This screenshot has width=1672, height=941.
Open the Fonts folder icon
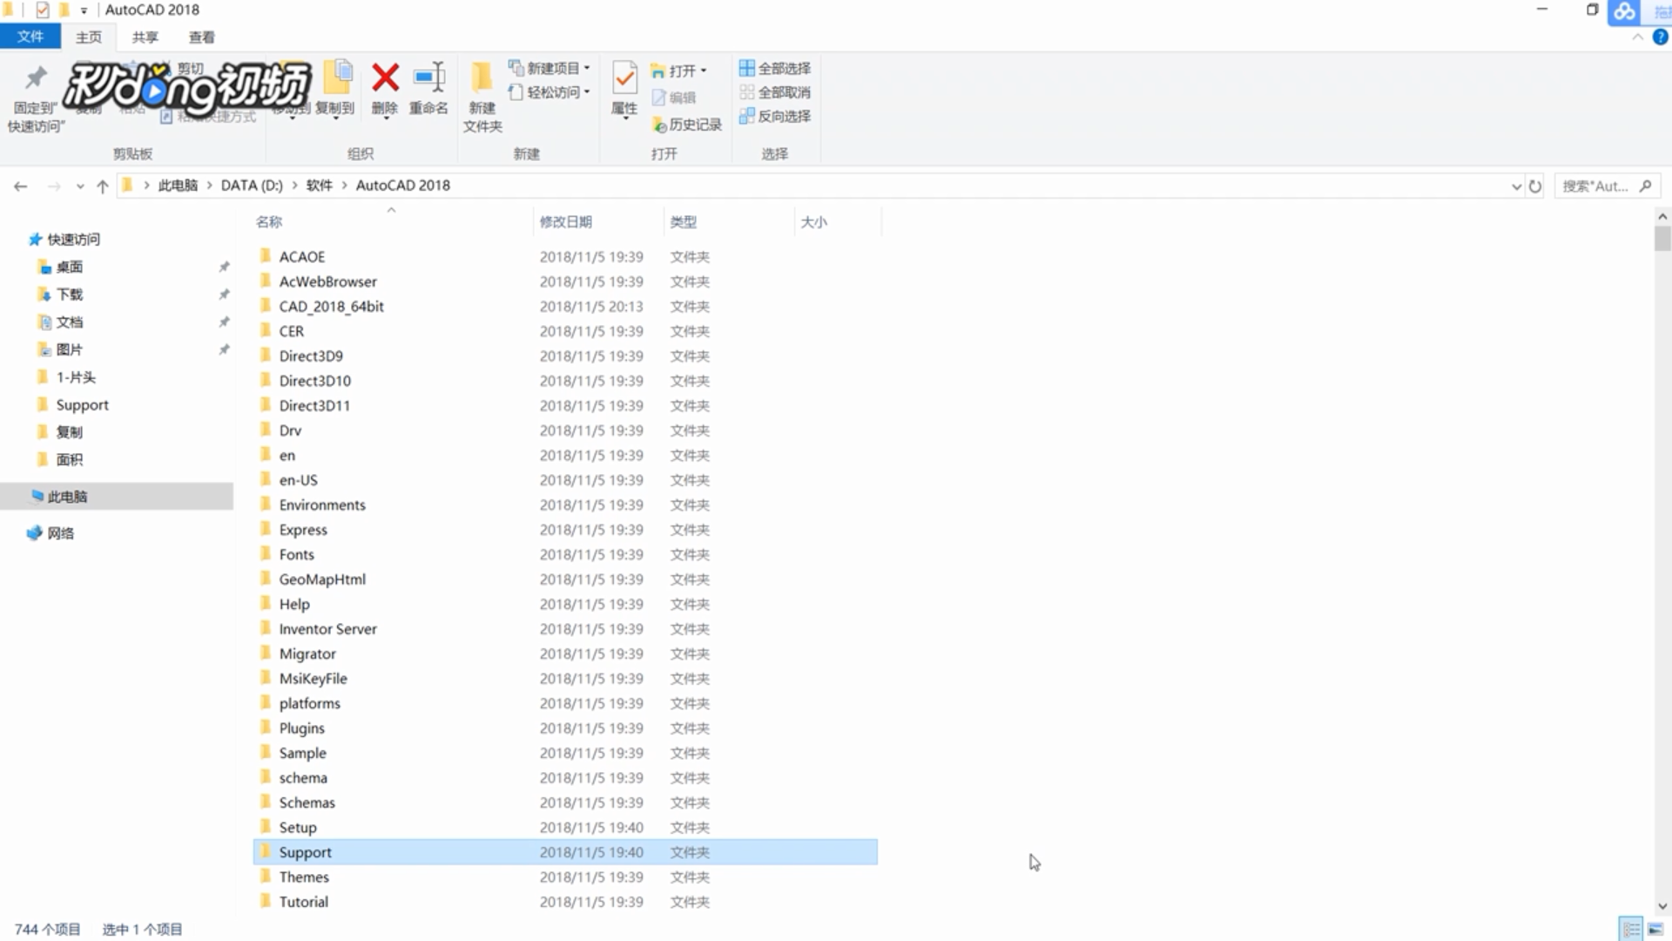pos(266,553)
